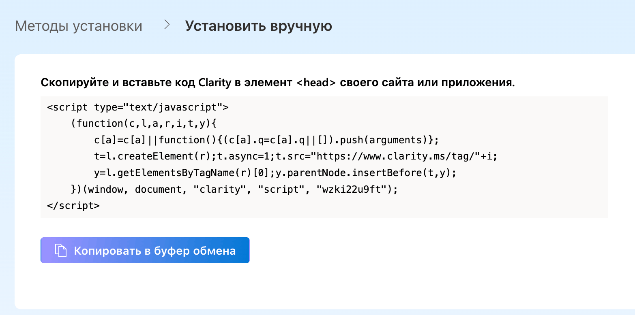The image size is (635, 315).
Task: Click the instruction text mentioning Clarity <head>
Action: point(278,83)
